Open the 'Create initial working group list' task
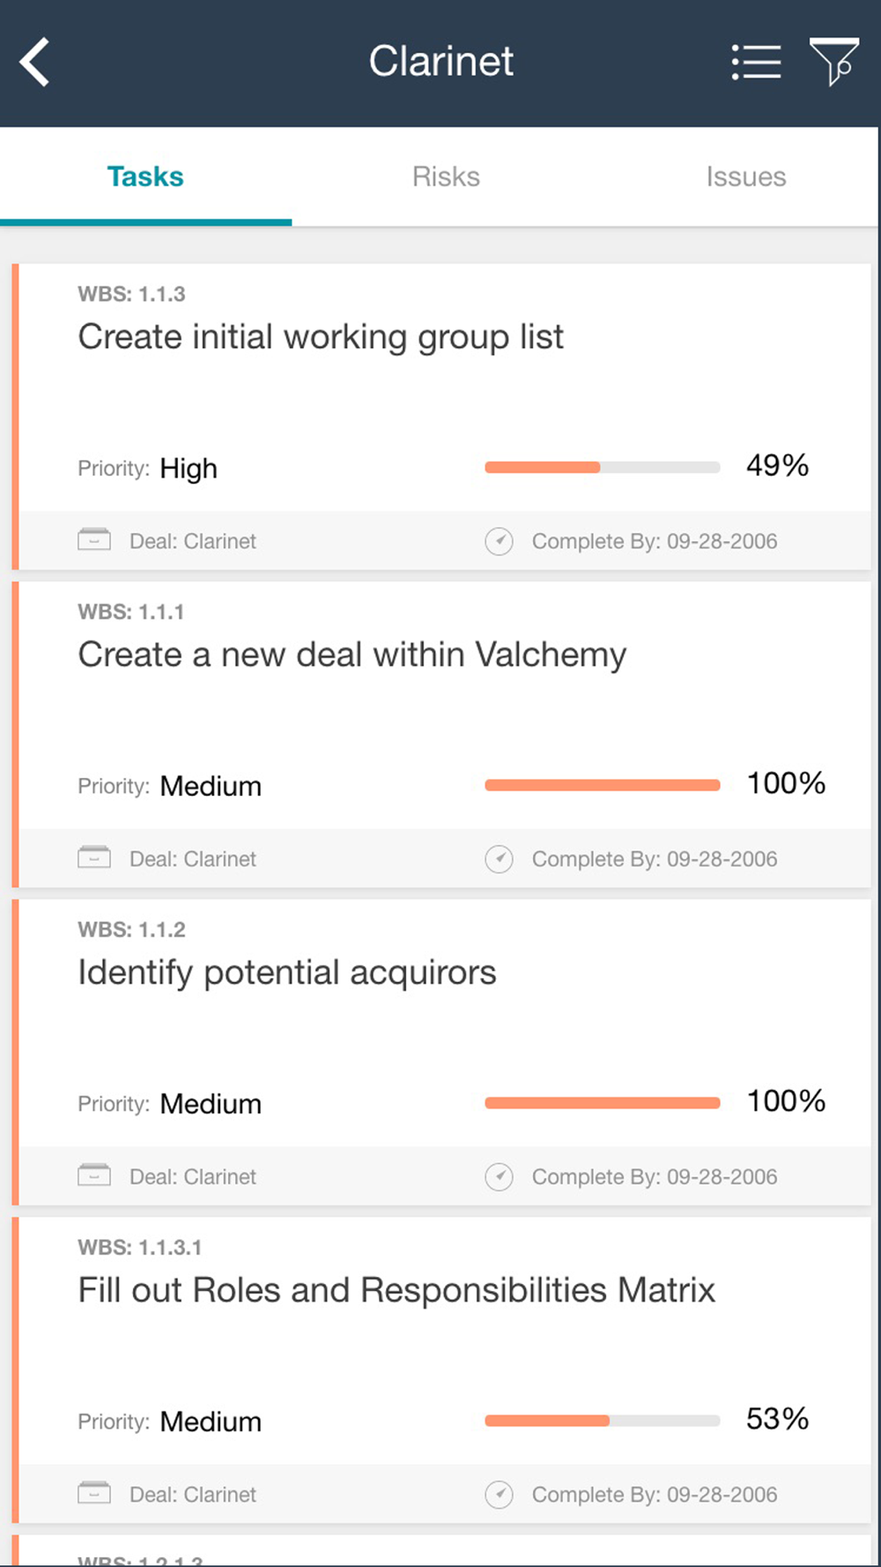The image size is (881, 1567). (321, 338)
